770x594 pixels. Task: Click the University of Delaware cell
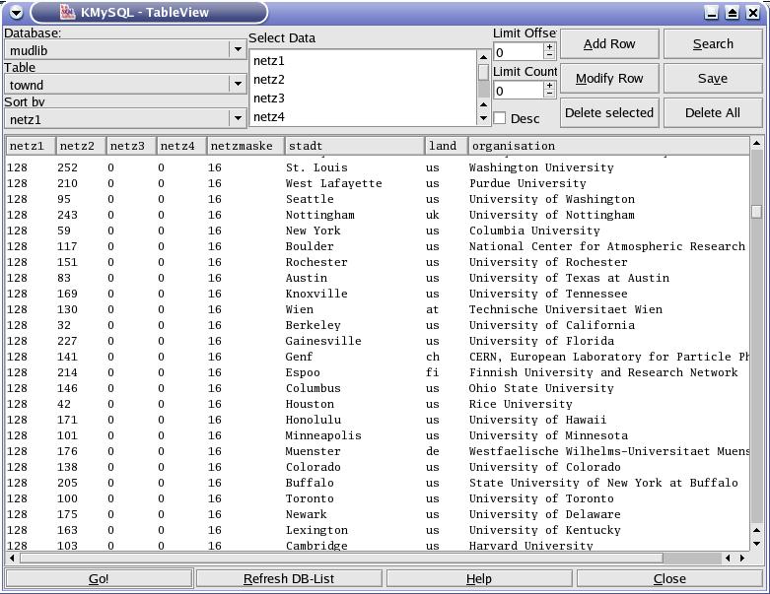[x=544, y=514]
